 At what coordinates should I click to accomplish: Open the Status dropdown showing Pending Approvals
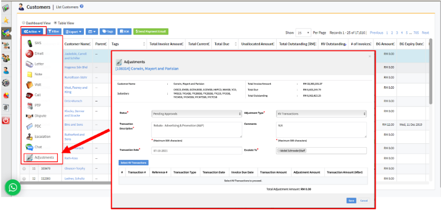click(x=197, y=114)
